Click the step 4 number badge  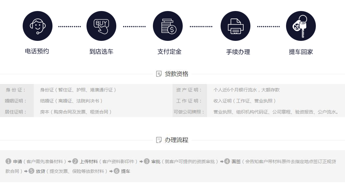[227, 161]
